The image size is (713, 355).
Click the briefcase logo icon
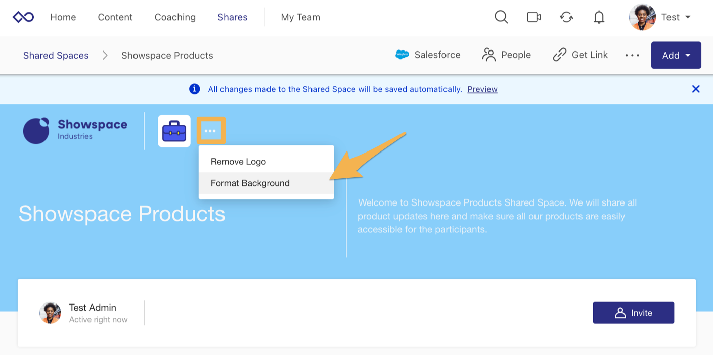[x=174, y=131]
